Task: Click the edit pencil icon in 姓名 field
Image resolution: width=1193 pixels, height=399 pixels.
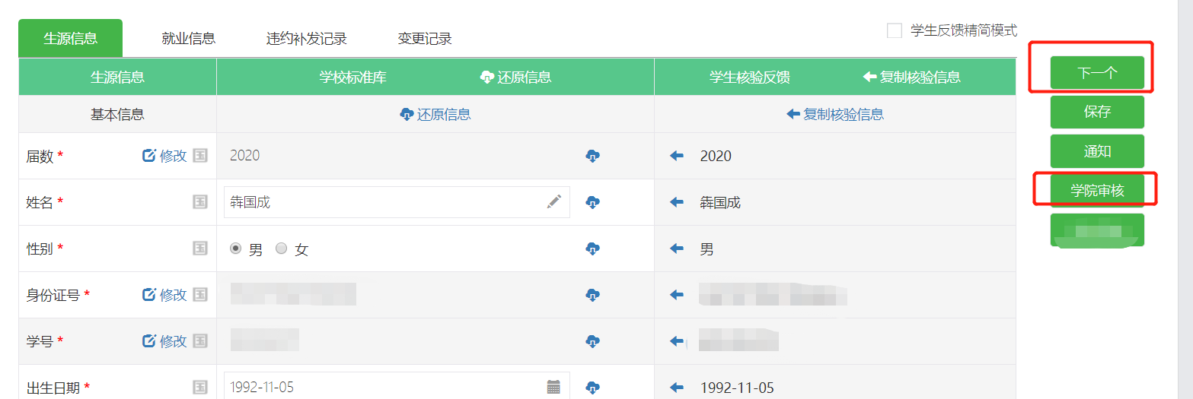Action: coord(554,201)
